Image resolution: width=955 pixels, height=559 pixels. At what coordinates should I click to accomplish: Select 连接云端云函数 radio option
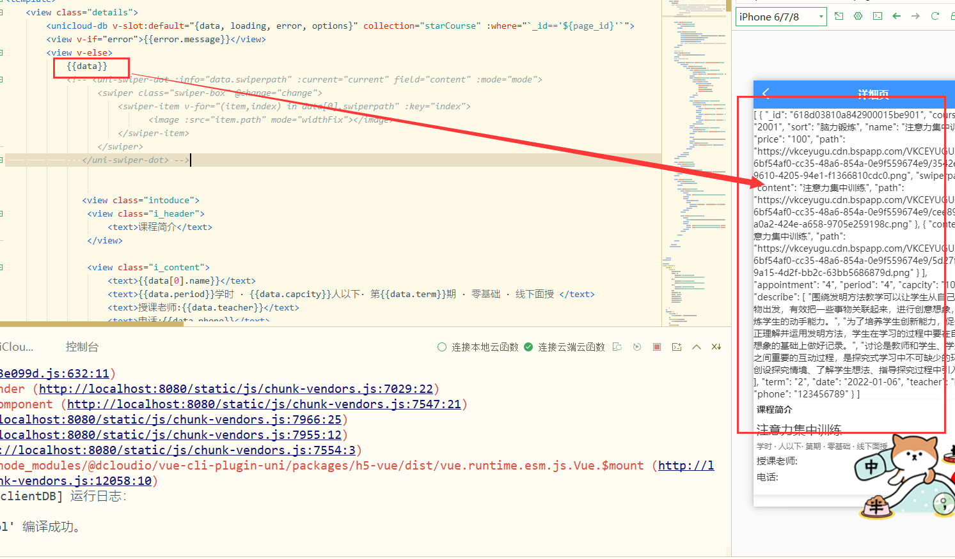coord(528,347)
